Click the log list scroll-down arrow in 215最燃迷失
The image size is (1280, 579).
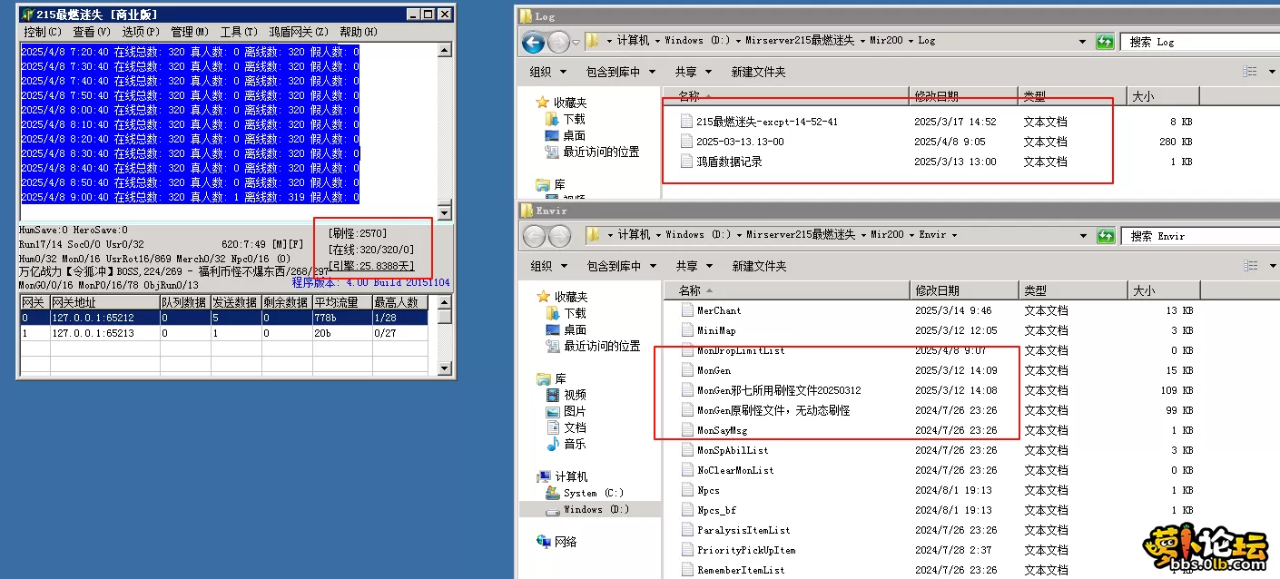click(444, 212)
